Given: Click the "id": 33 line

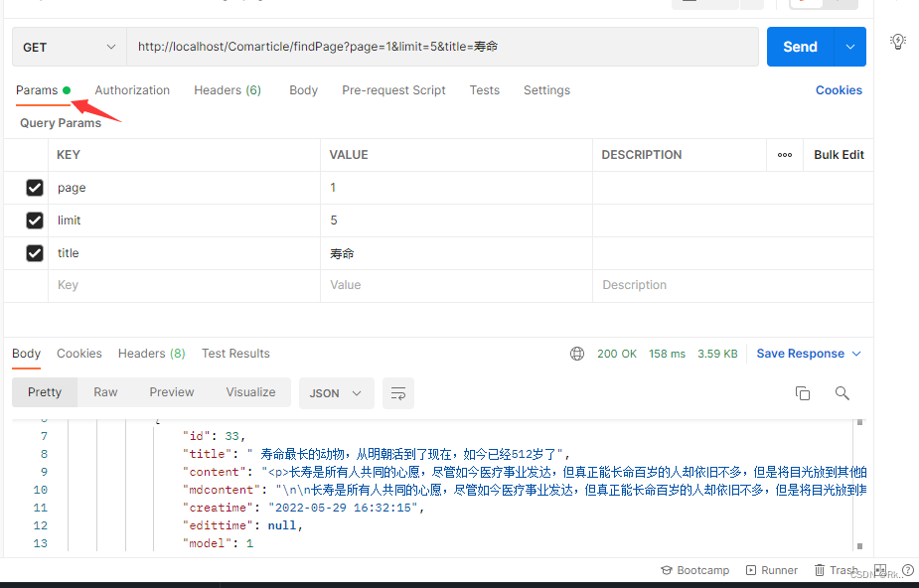Looking at the screenshot, I should tap(214, 436).
